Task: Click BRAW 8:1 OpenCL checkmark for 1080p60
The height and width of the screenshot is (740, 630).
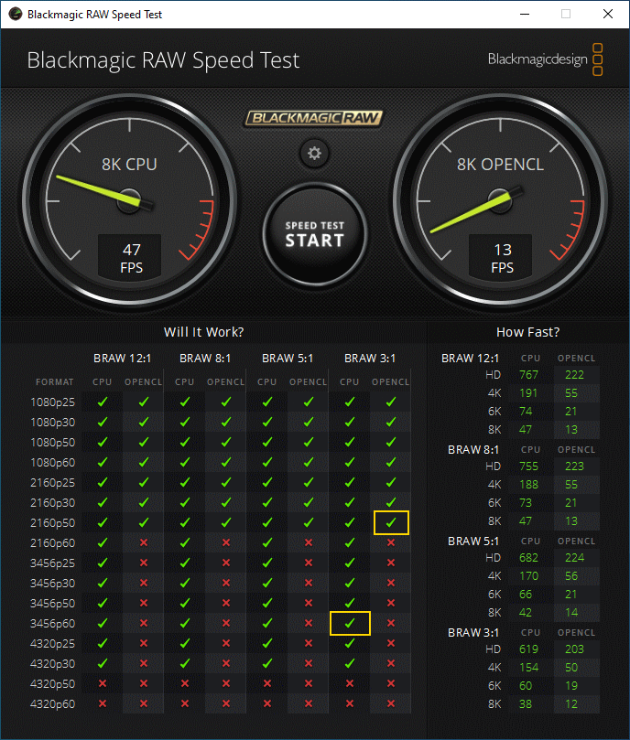Action: coord(226,462)
